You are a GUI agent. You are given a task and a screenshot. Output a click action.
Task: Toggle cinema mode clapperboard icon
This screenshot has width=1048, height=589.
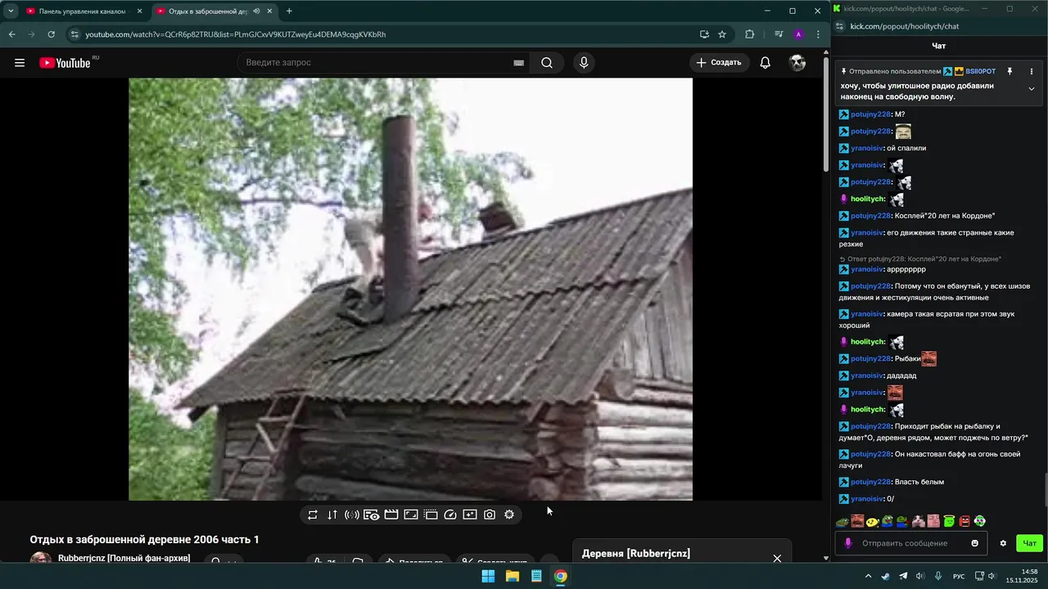click(391, 515)
